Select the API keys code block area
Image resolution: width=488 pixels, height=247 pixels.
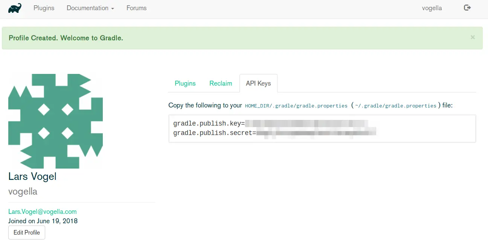322,128
